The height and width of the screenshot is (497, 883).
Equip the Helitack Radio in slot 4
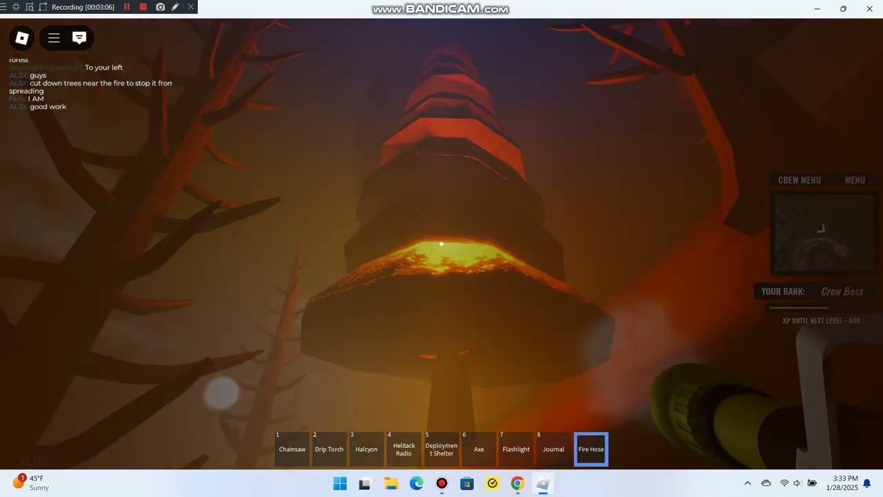point(404,449)
